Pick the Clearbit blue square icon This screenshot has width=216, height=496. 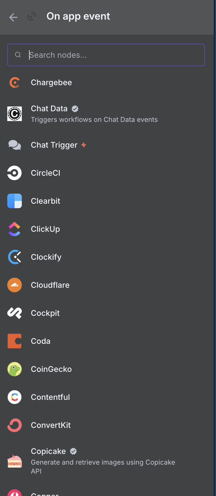(15, 201)
